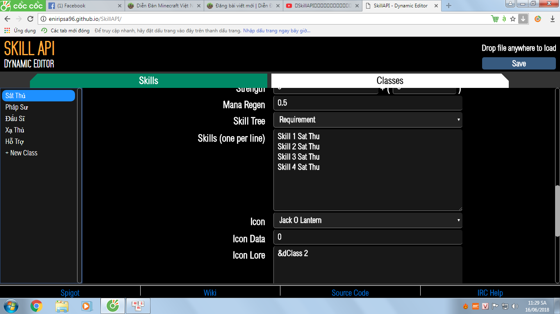560x314 pixels.
Task: Follow the Nhập dấu trang ngay bây giờ link
Action: pyautogui.click(x=277, y=31)
